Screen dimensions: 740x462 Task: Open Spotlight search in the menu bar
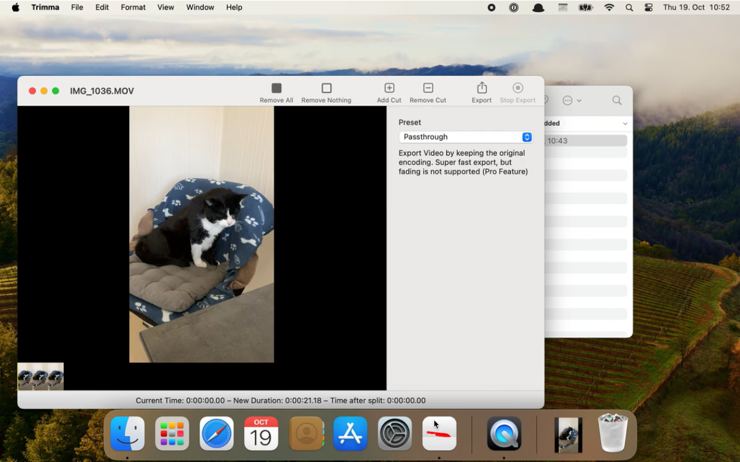(x=629, y=7)
